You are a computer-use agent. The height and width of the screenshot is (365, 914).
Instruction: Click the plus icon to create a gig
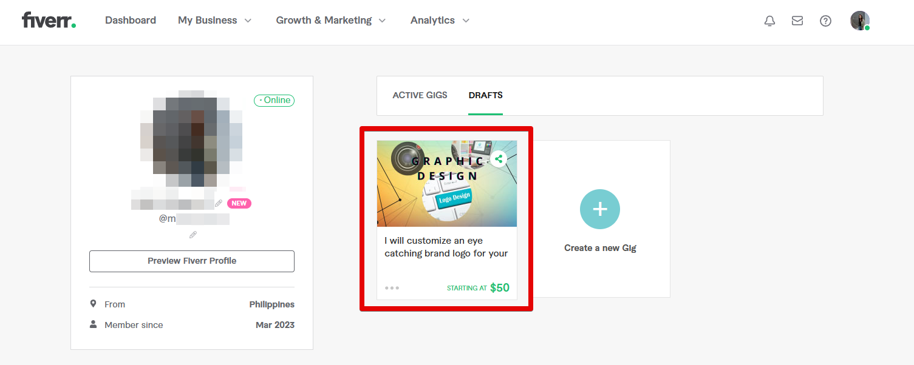(600, 209)
